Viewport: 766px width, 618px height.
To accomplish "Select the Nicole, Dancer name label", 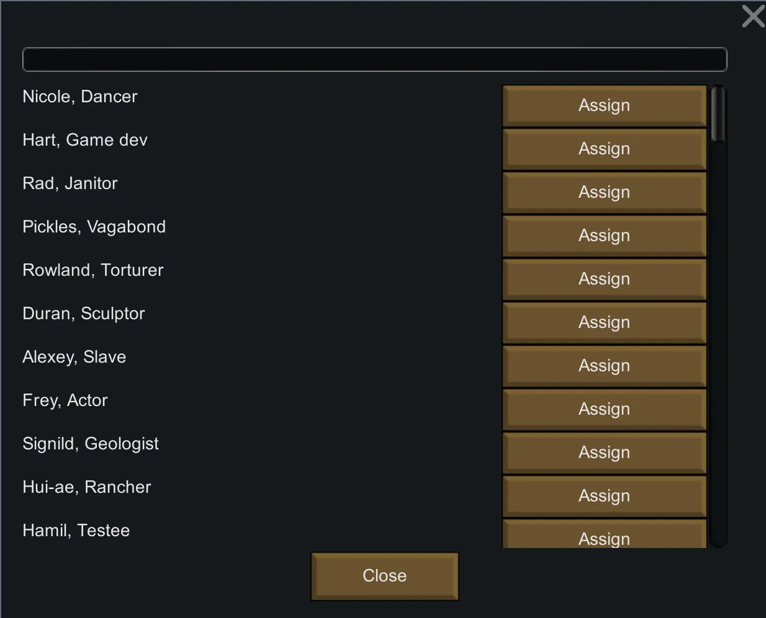I will click(80, 97).
